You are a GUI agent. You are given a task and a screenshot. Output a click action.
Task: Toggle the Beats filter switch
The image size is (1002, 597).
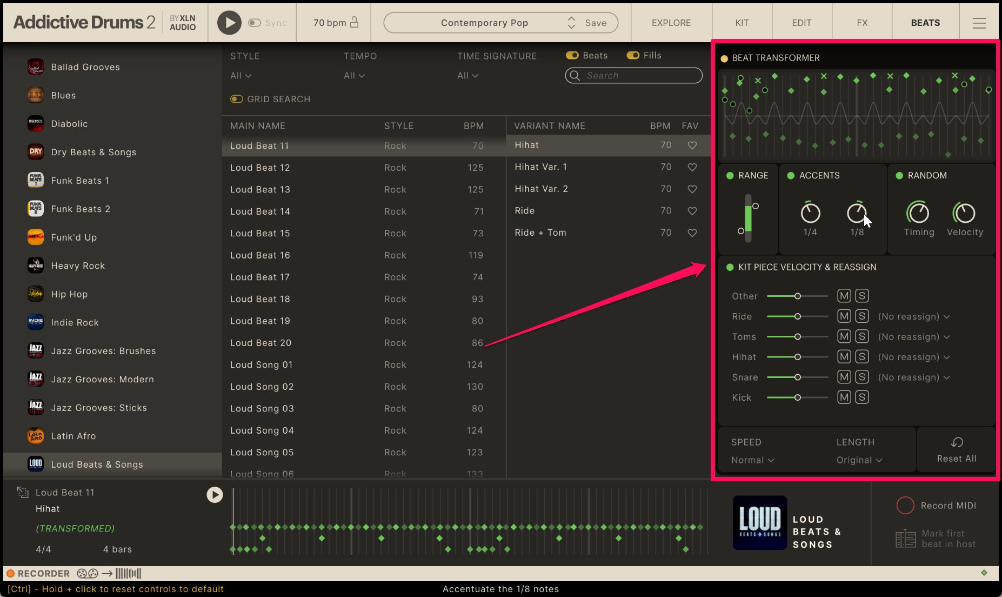coord(572,55)
